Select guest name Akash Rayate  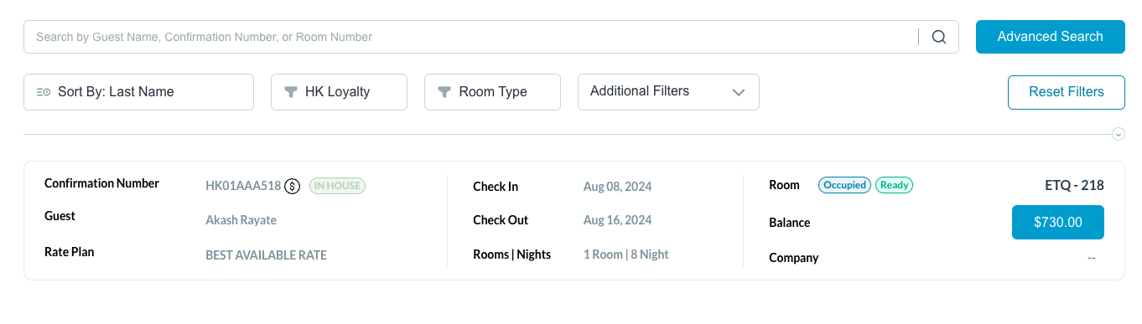coord(241,220)
